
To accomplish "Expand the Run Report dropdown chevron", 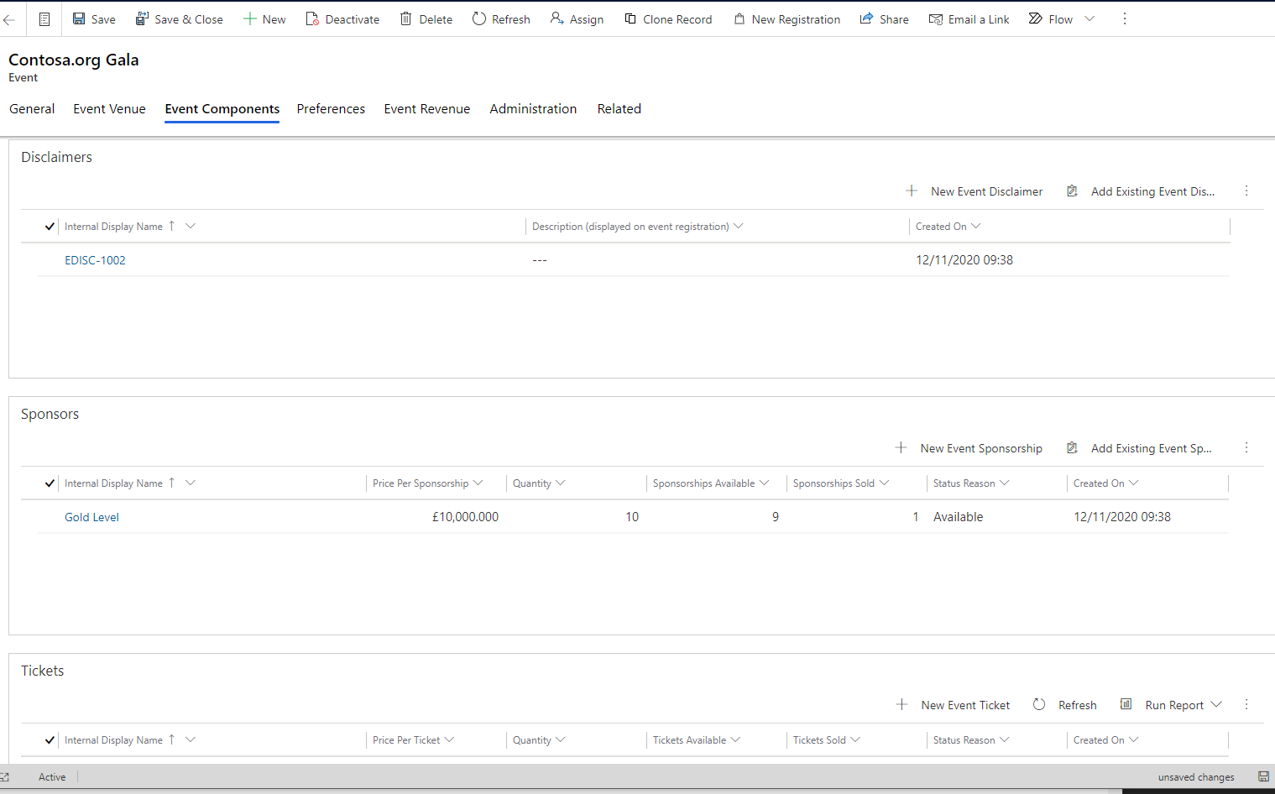I will [1216, 704].
